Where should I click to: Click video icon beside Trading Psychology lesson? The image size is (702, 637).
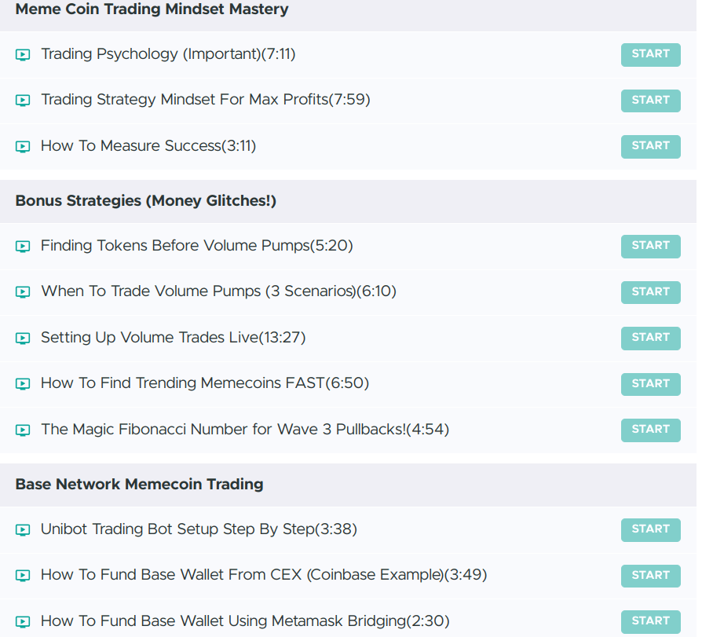click(x=23, y=55)
